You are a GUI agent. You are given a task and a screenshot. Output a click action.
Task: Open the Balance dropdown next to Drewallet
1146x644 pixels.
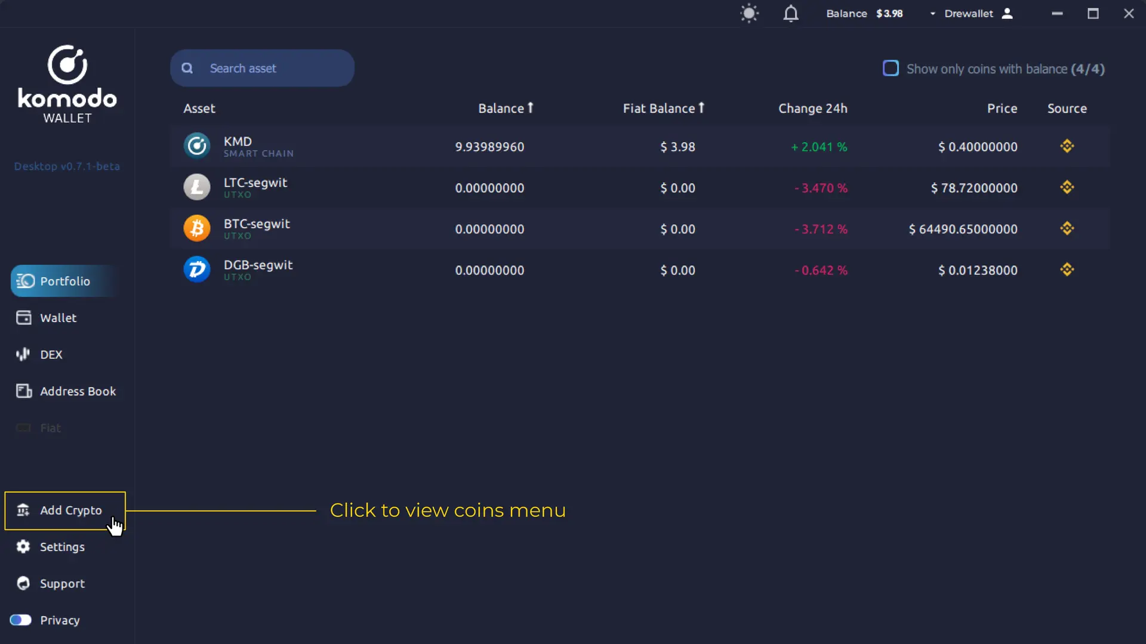(932, 13)
